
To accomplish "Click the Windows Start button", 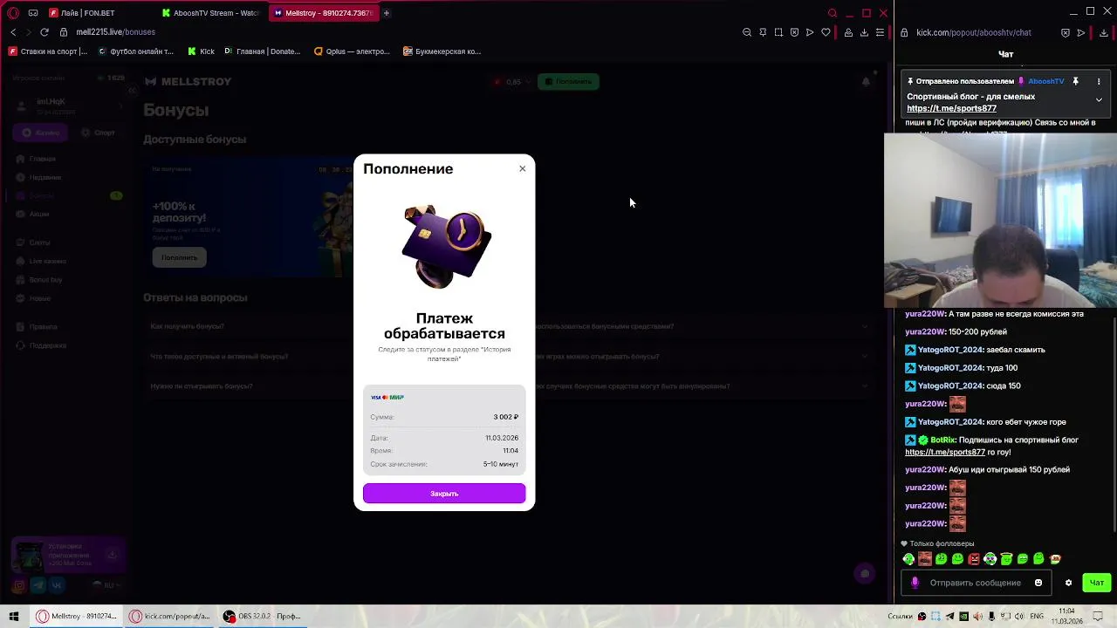I will (13, 616).
